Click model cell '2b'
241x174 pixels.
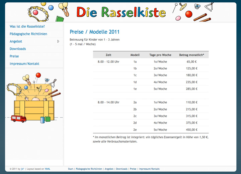click(x=135, y=109)
